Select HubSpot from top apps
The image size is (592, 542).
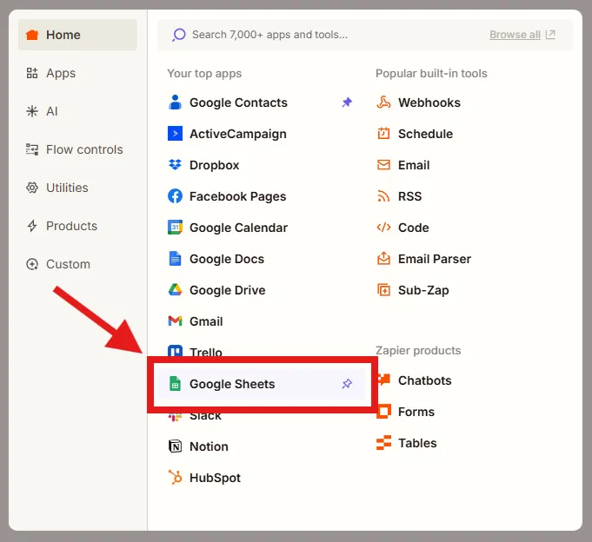point(215,478)
